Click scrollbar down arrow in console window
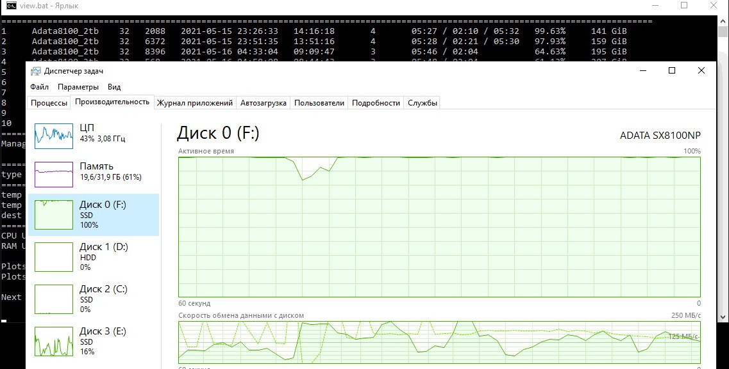This screenshot has width=729, height=369. [723, 317]
